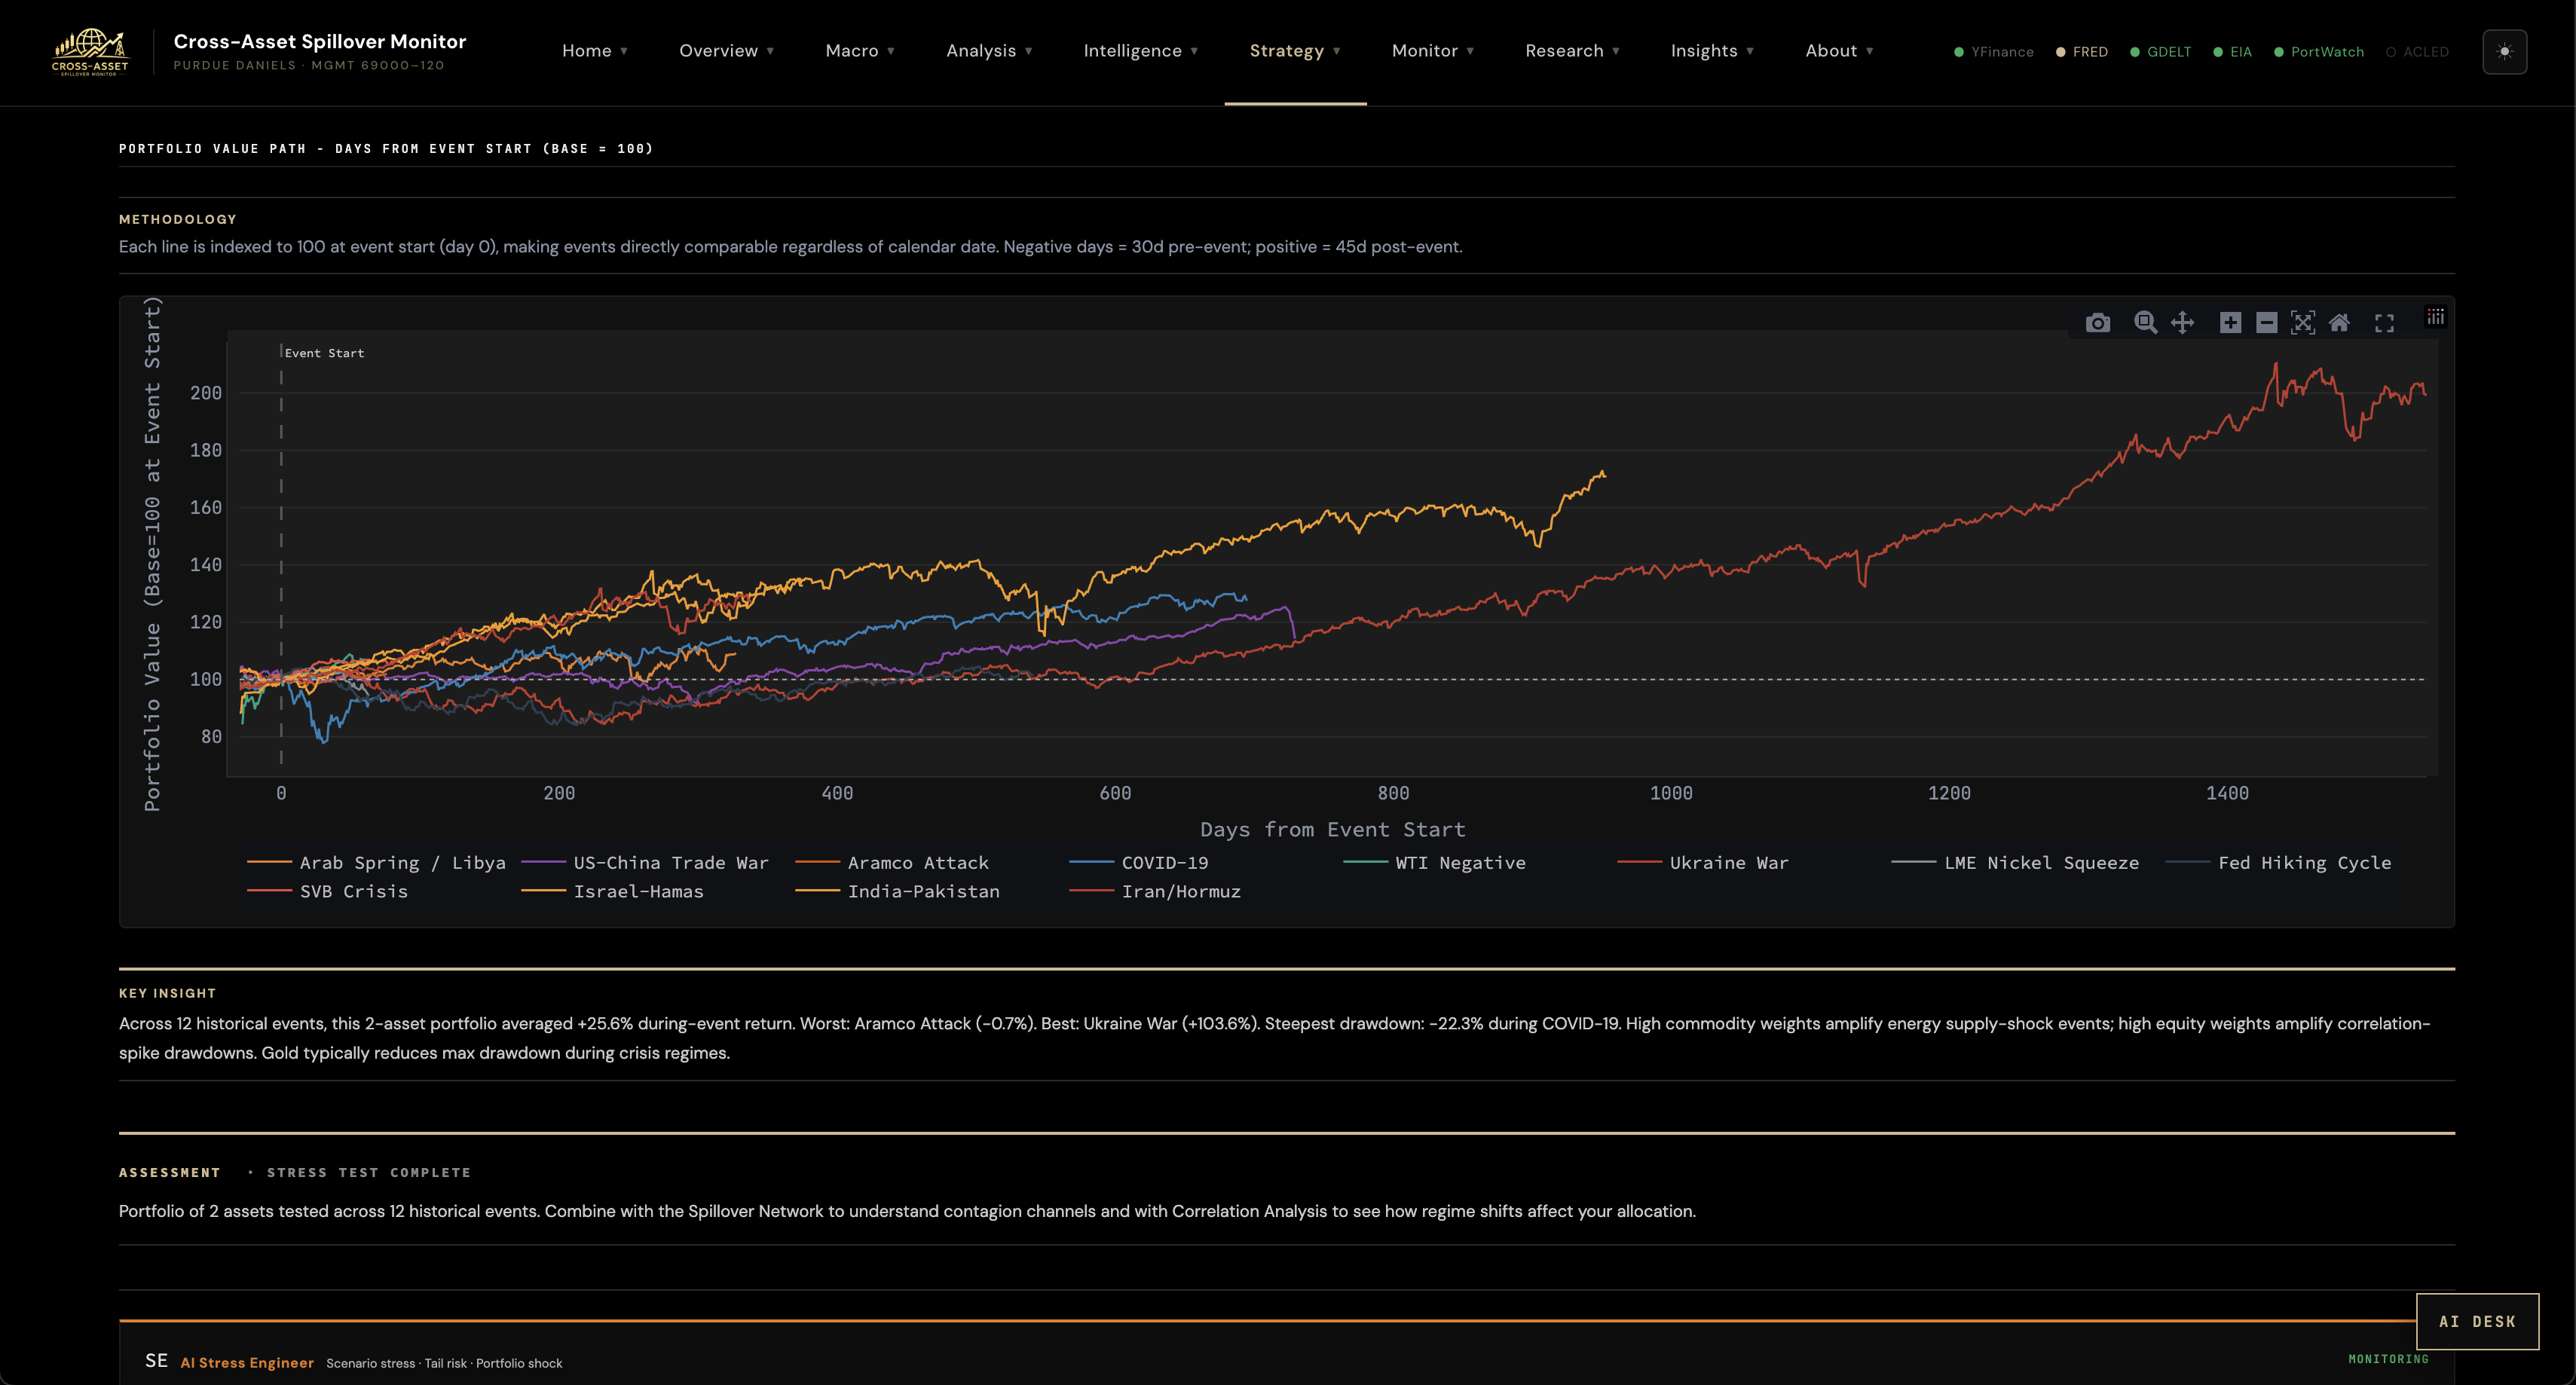Viewport: 2576px width, 1385px height.
Task: Click the ASSESSMENT section heading
Action: 170,1172
